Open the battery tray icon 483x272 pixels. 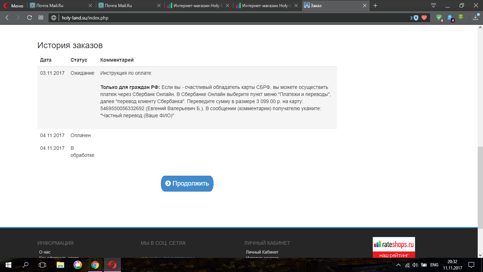click(x=424, y=265)
